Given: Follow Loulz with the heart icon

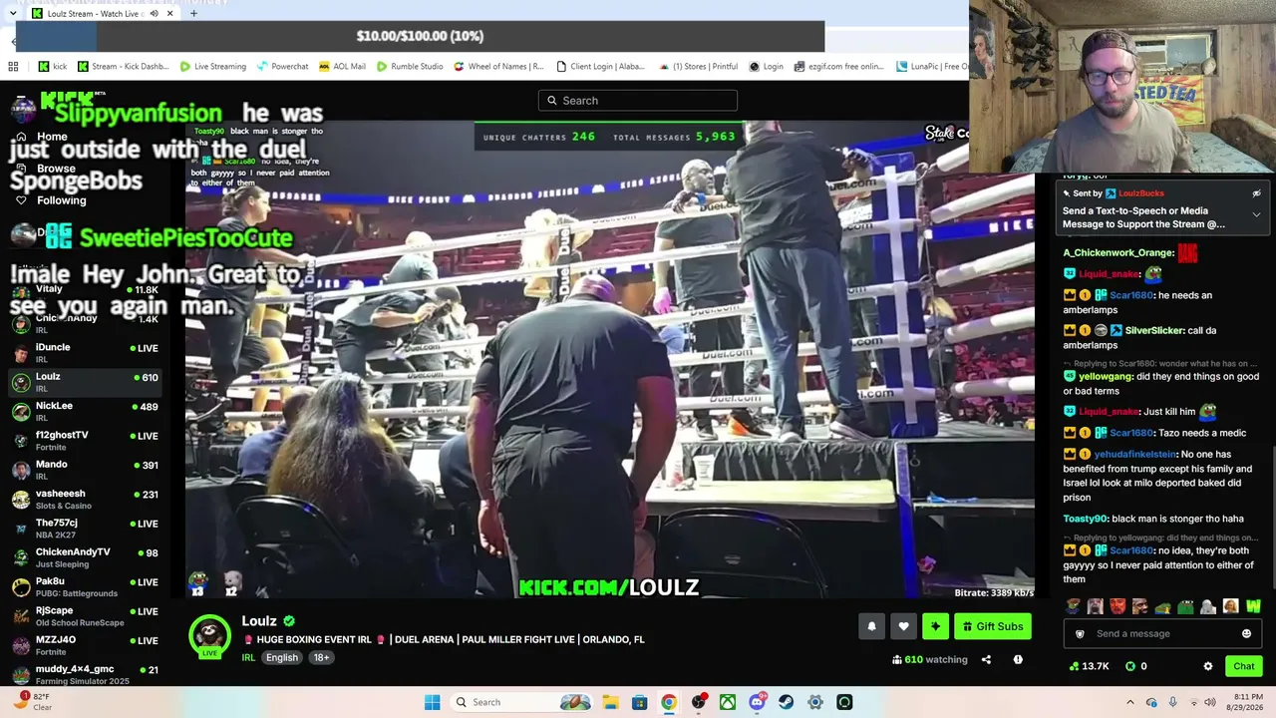Looking at the screenshot, I should click(903, 626).
